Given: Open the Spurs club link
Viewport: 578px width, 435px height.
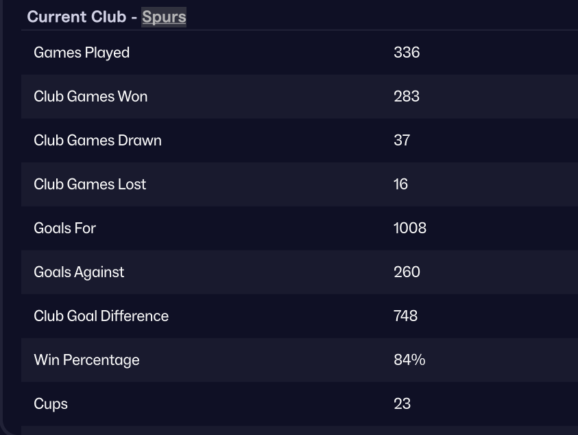Looking at the screenshot, I should tap(164, 16).
